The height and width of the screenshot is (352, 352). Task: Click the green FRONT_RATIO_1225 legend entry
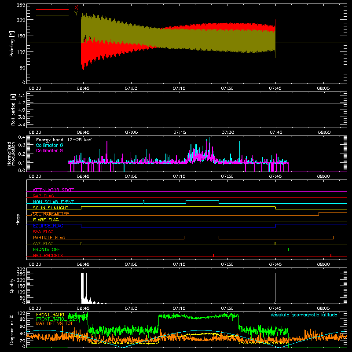(x=57, y=319)
